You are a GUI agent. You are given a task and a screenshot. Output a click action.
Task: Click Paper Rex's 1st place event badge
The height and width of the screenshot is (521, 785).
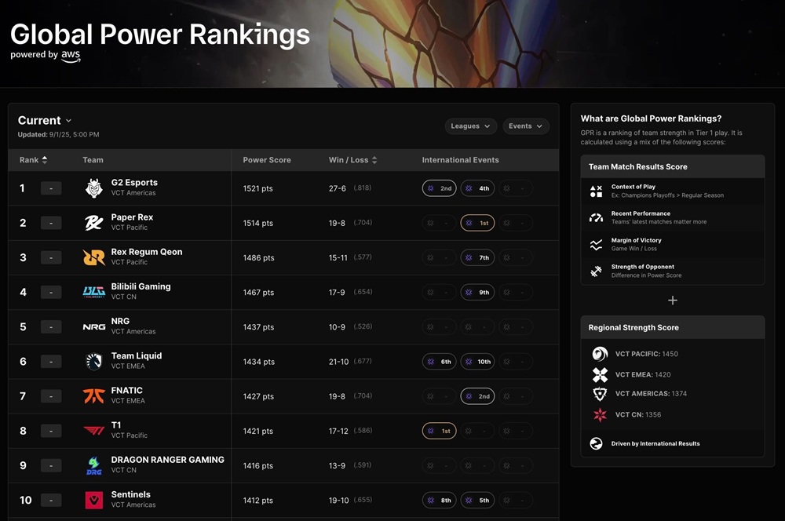coord(477,222)
